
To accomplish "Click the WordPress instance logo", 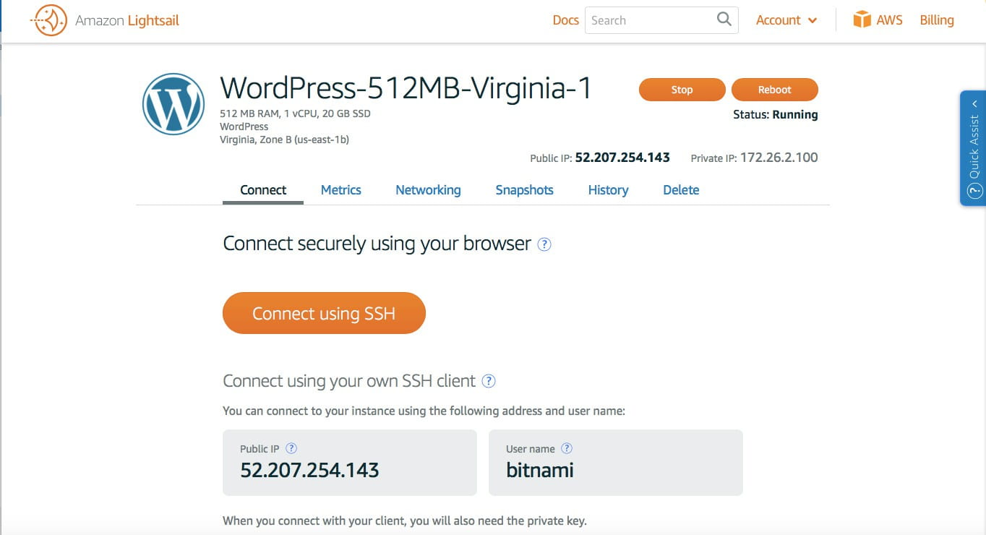I will [x=173, y=103].
